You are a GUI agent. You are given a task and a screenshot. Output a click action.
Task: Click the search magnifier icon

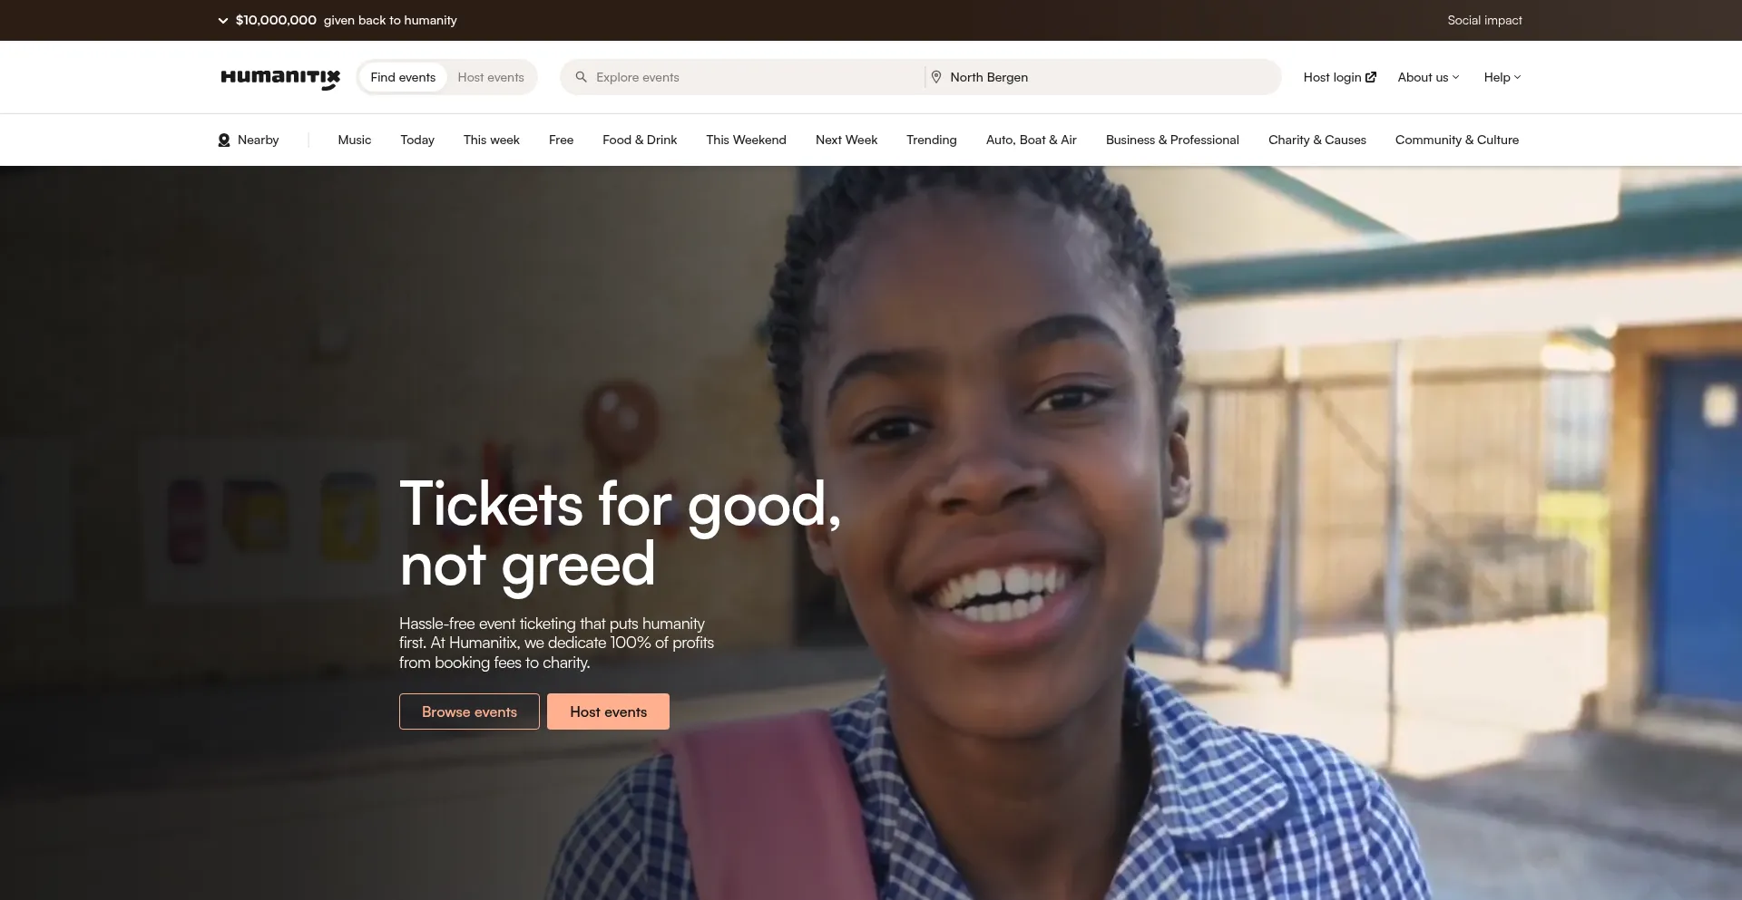pyautogui.click(x=582, y=77)
